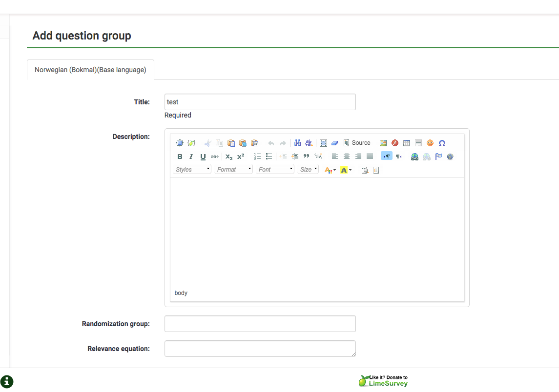Insert an anchor flag icon
The height and width of the screenshot is (392, 559).
[438, 157]
